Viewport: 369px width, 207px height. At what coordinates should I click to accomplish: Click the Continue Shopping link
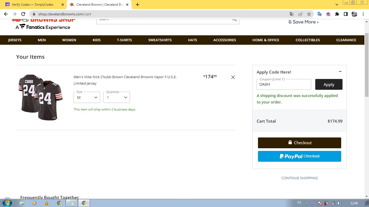click(x=300, y=178)
